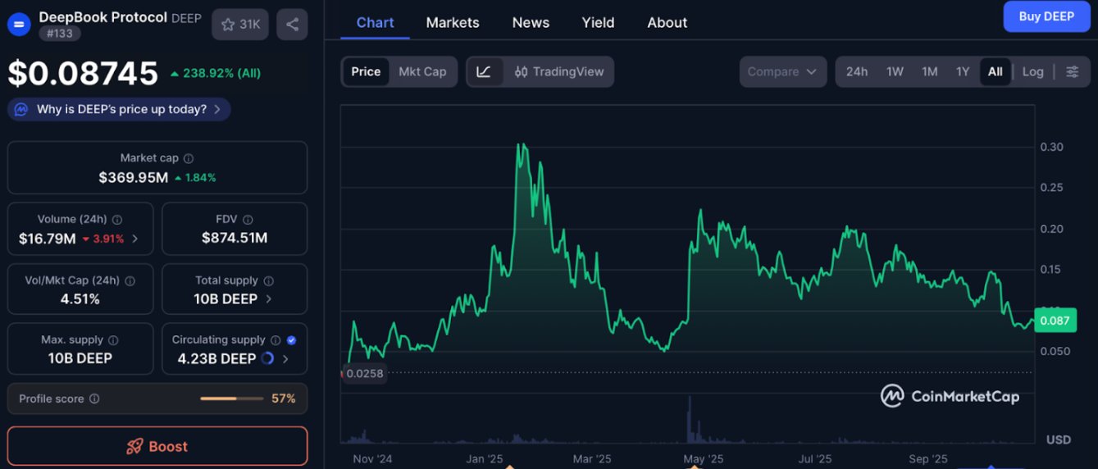1098x469 pixels.
Task: Open chart settings sliders icon
Action: 1072,72
